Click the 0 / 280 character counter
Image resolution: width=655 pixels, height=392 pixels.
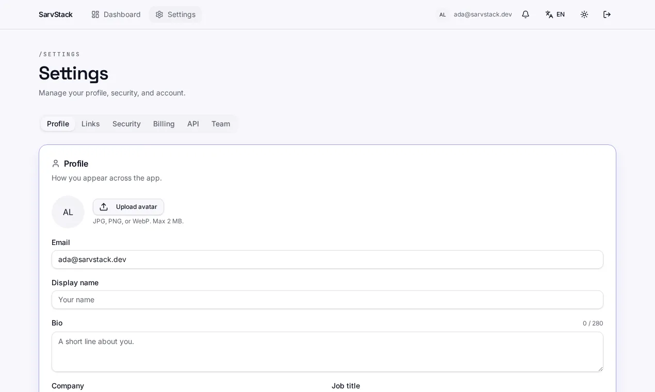coord(593,323)
